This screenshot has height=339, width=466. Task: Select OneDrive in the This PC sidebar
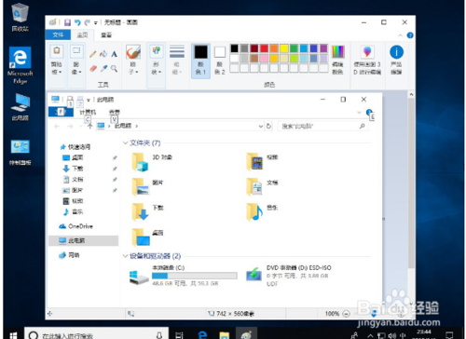click(76, 226)
